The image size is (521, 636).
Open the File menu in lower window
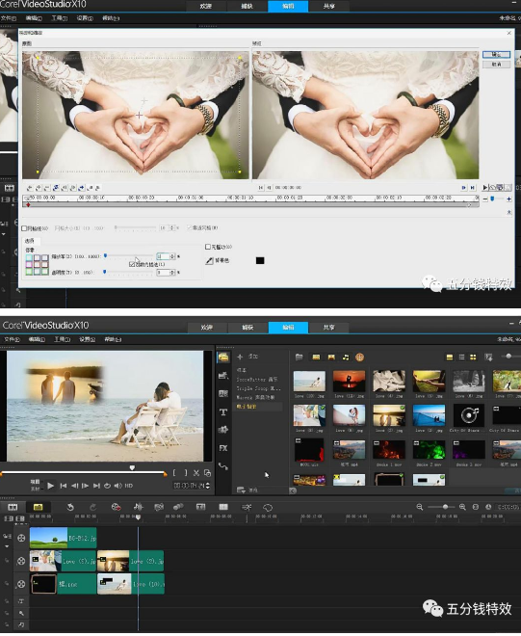pyautogui.click(x=12, y=339)
